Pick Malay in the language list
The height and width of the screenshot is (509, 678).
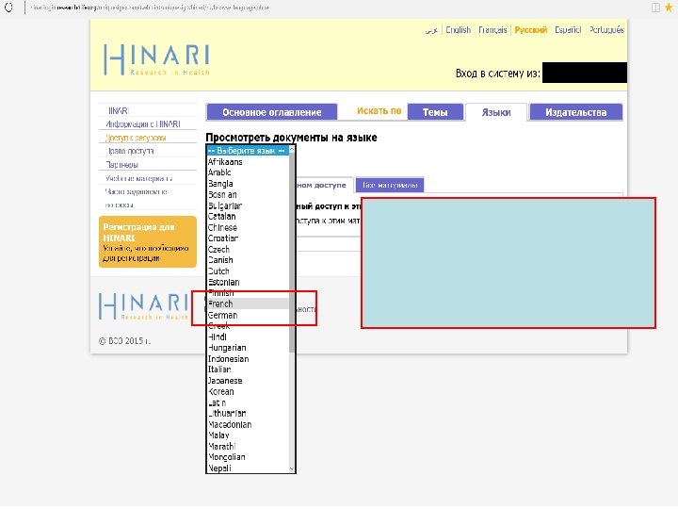pyautogui.click(x=248, y=435)
